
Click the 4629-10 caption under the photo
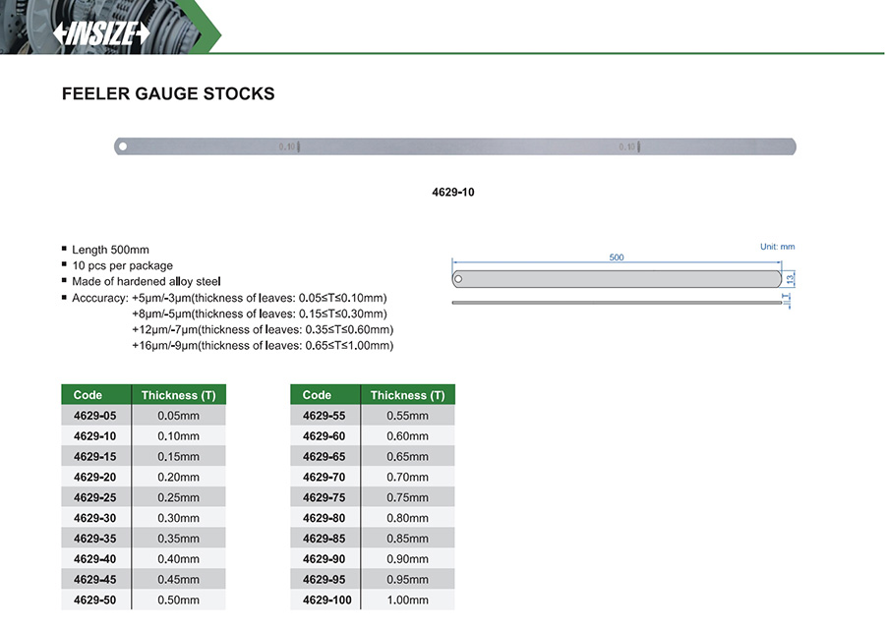453,192
